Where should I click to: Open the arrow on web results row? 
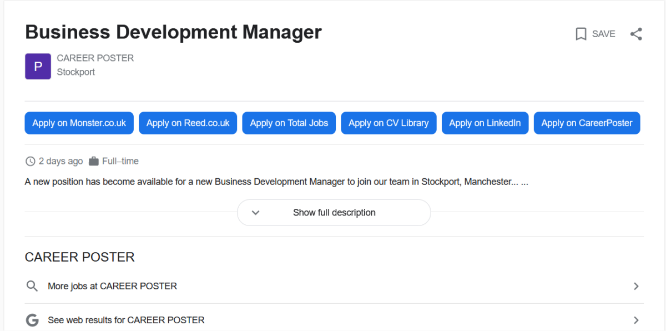[636, 320]
